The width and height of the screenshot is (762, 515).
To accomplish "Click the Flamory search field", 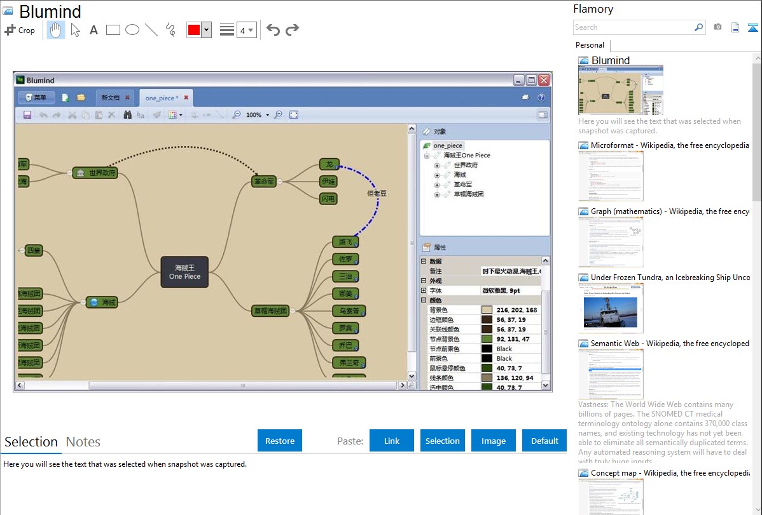I will pyautogui.click(x=633, y=27).
